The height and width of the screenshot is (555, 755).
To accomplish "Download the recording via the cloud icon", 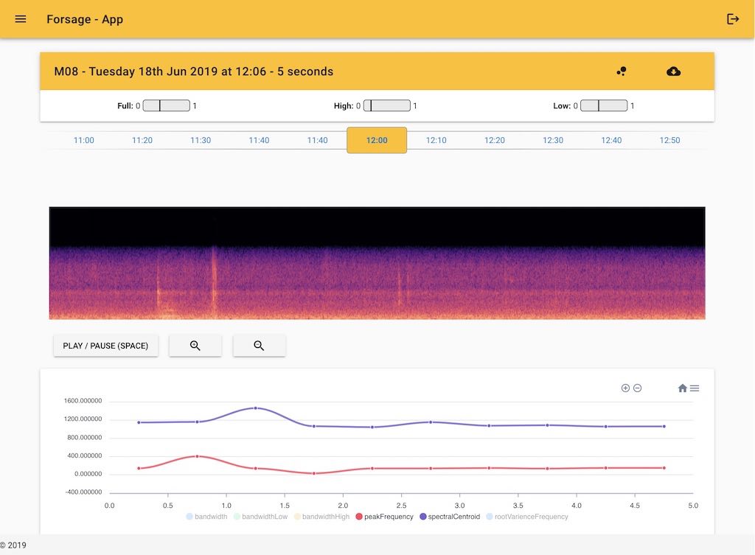I will pyautogui.click(x=673, y=71).
